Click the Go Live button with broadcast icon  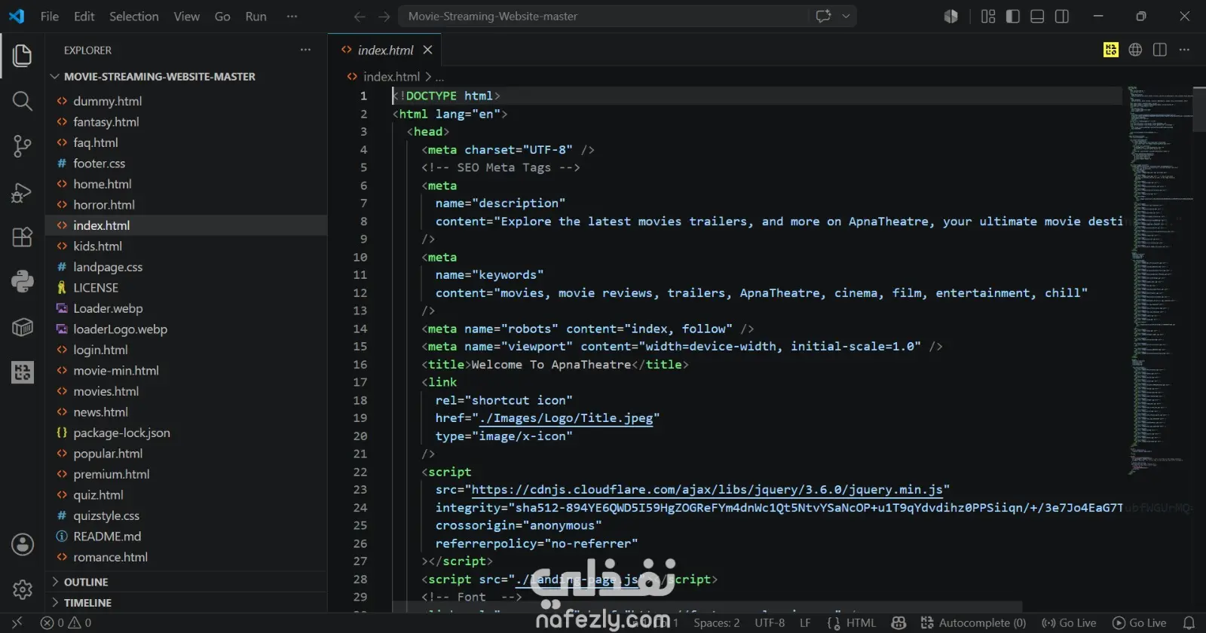click(1069, 623)
